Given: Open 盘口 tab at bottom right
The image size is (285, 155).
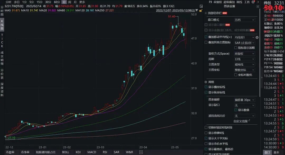Looking at the screenshot, I should click(267, 152).
